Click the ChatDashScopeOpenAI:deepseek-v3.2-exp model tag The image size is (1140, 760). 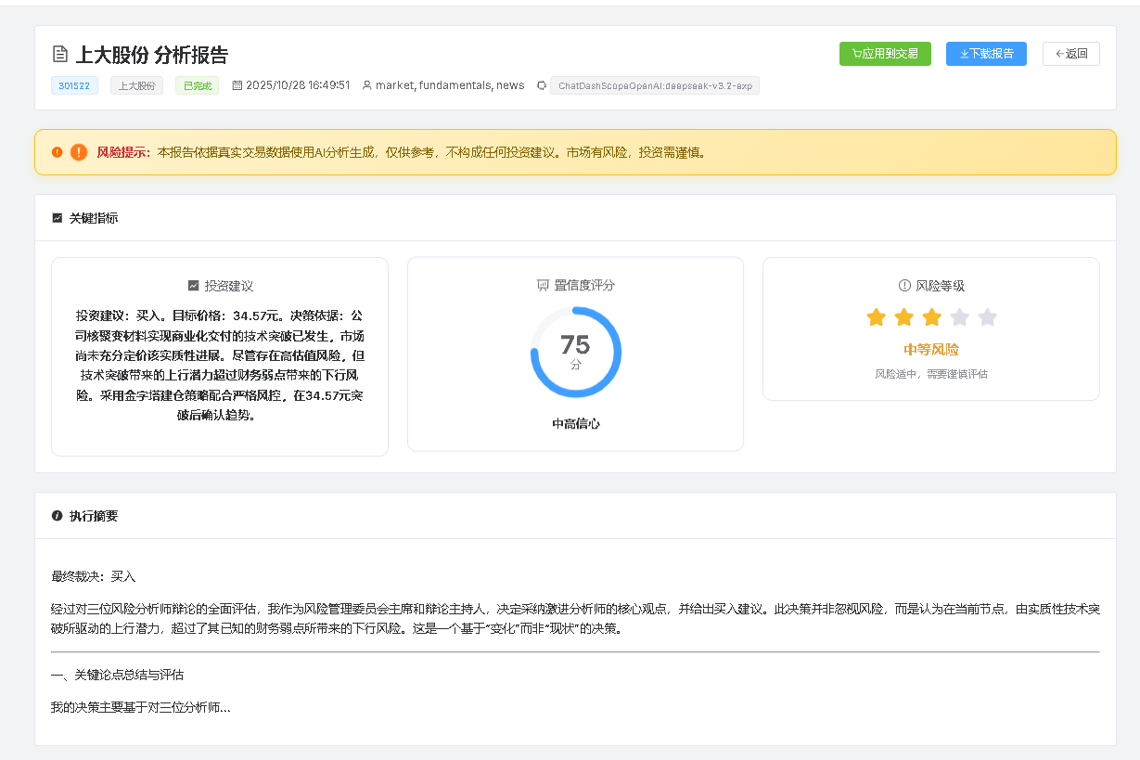[655, 85]
